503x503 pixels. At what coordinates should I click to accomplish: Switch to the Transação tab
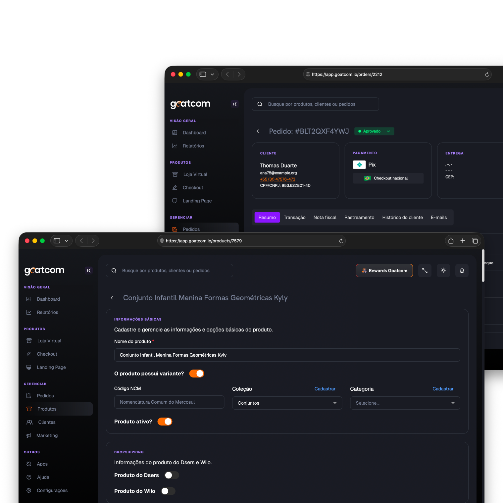click(294, 218)
